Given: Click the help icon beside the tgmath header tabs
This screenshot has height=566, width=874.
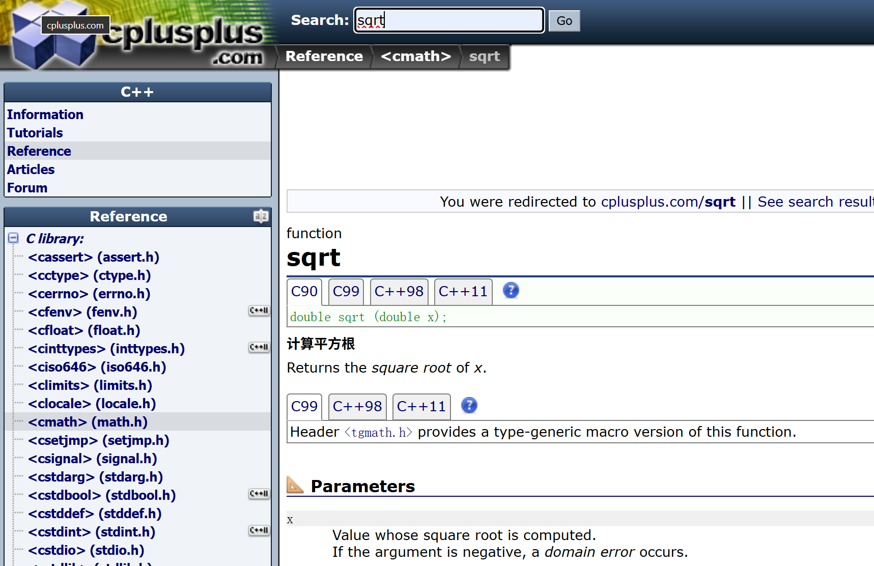Looking at the screenshot, I should tap(469, 406).
